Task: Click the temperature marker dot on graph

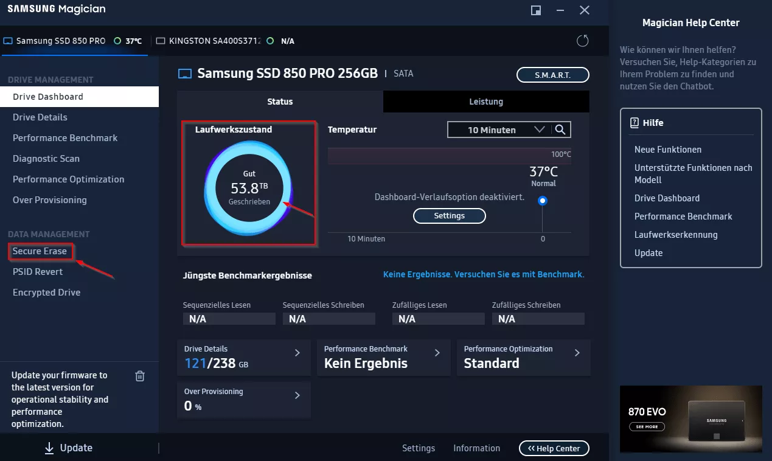Action: coord(543,201)
